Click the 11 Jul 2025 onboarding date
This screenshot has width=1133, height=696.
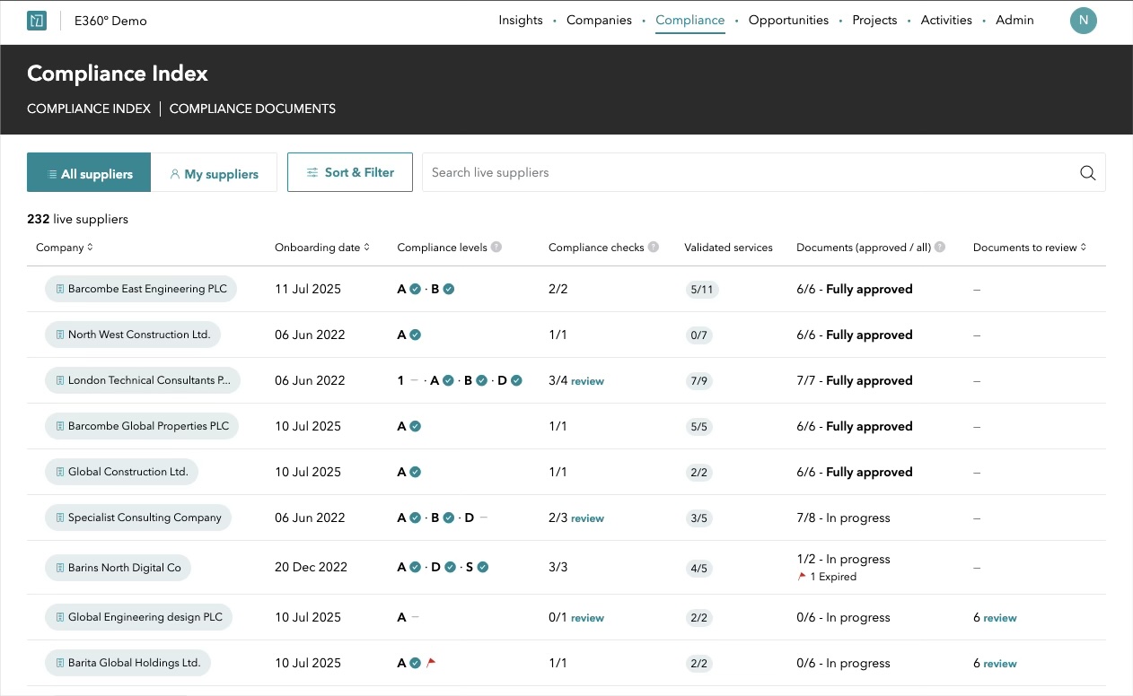[x=308, y=289]
